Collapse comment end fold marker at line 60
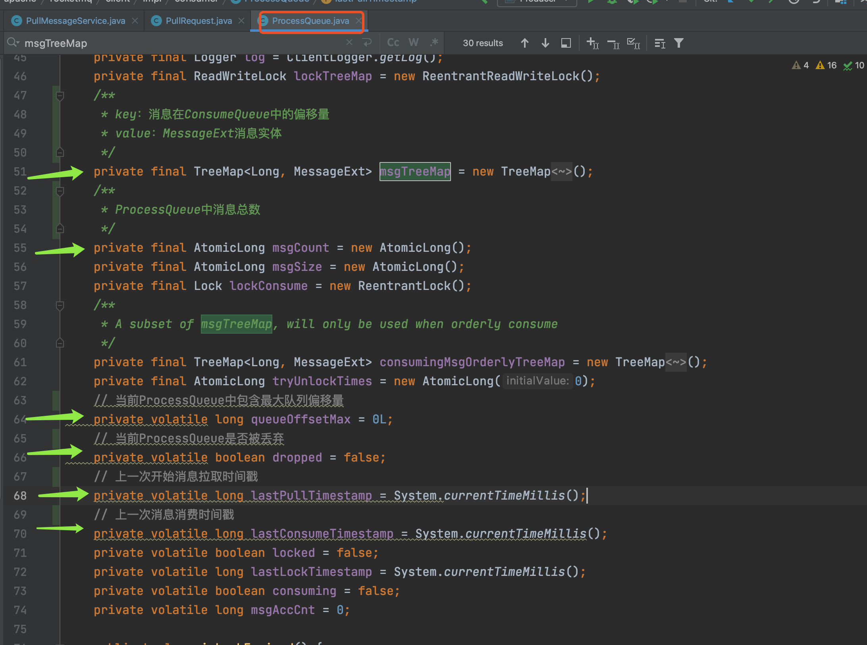Viewport: 867px width, 645px height. click(60, 343)
